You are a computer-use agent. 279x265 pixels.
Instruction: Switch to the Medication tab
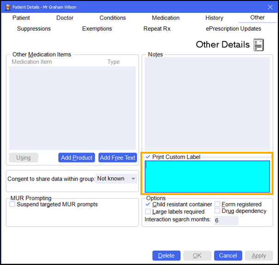point(166,18)
